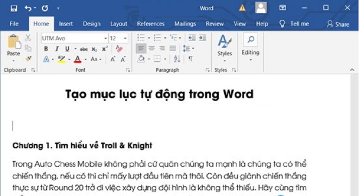Toggle Superscript formatting
Image resolution: width=359 pixels, height=196 pixels.
(105, 49)
